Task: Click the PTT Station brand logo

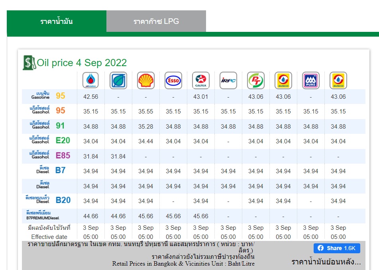Action: coord(90,80)
